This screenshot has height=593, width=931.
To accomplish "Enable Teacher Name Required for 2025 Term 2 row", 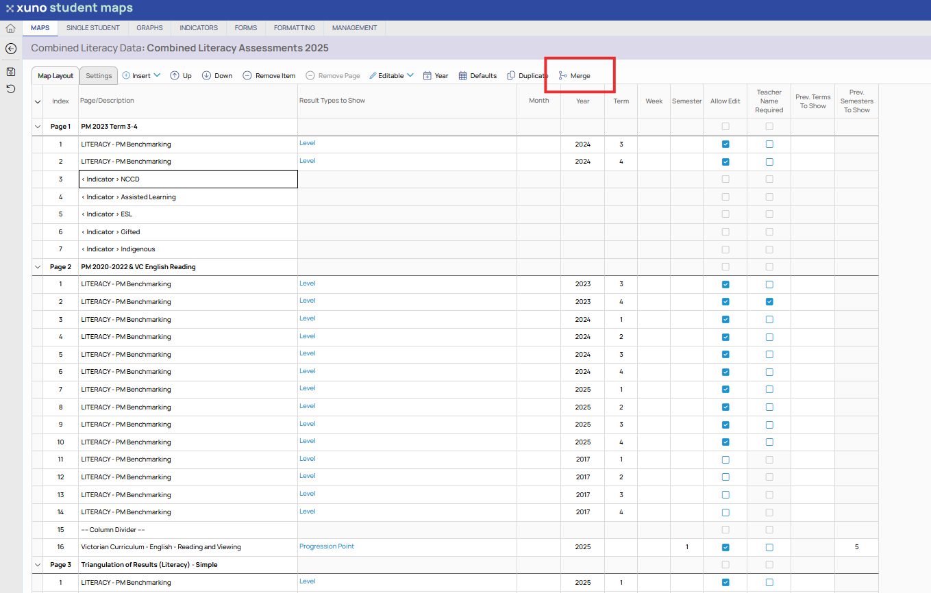I will (769, 407).
